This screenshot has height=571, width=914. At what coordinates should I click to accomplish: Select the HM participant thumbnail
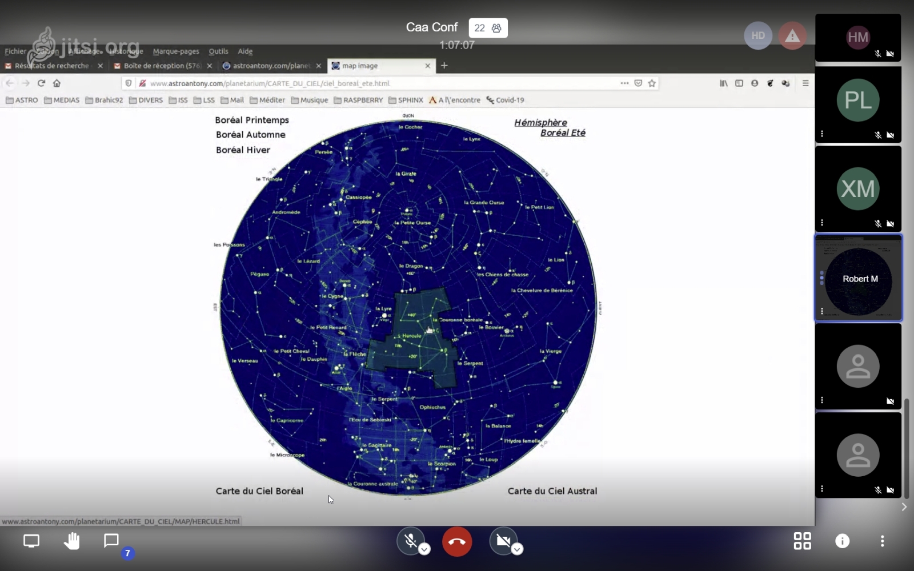(x=858, y=38)
